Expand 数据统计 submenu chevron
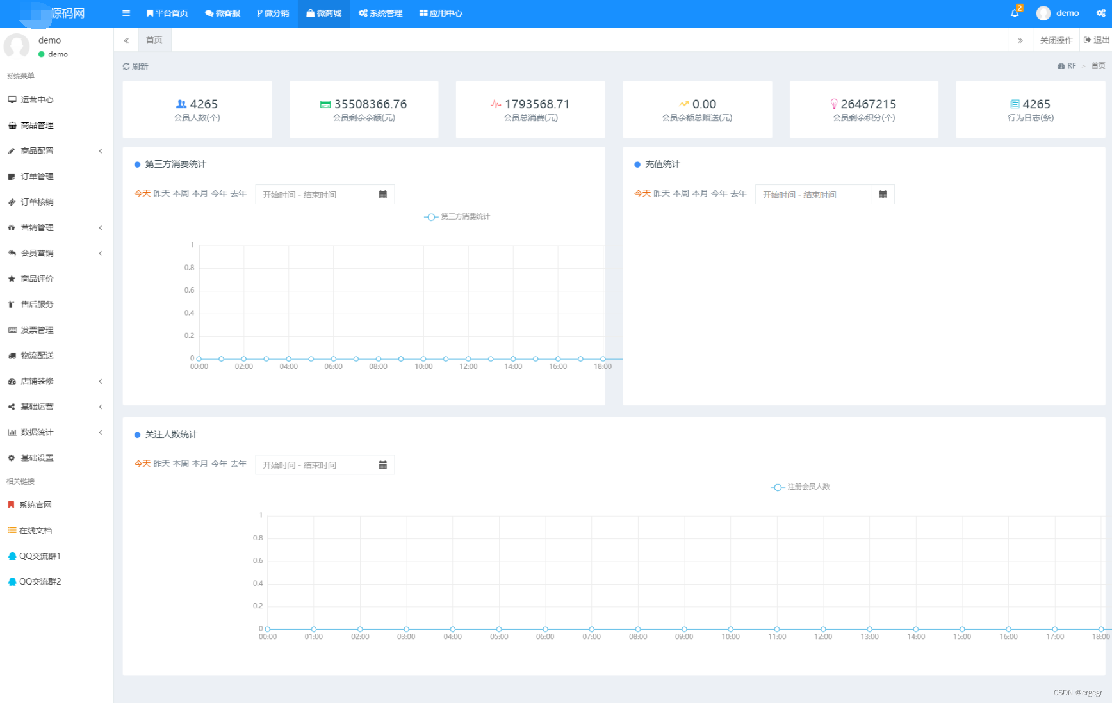 (101, 433)
